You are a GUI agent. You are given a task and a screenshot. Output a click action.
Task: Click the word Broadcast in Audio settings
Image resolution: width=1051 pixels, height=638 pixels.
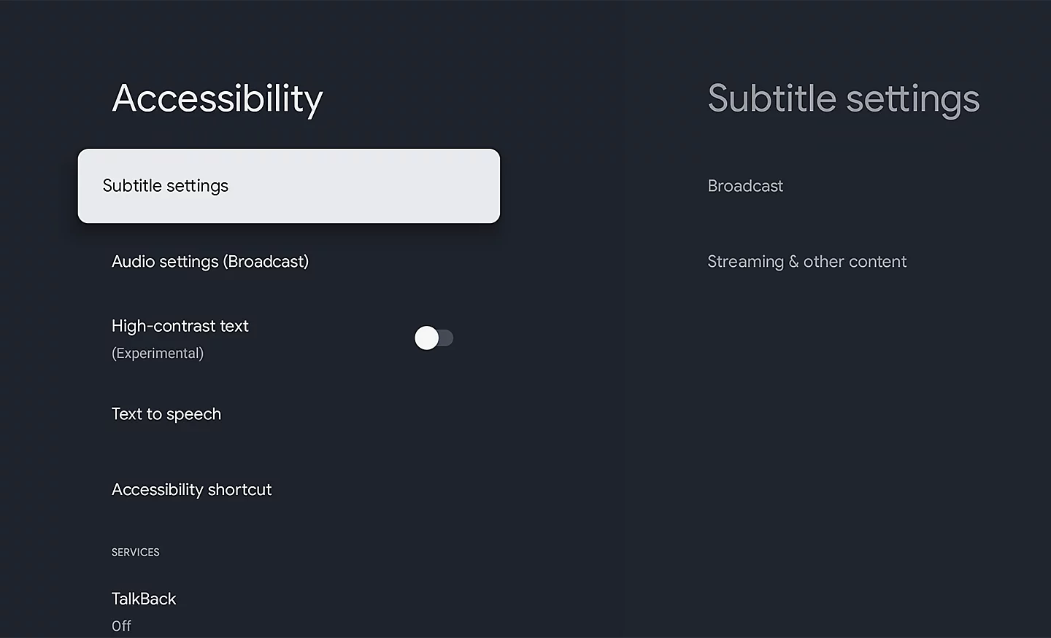(x=266, y=262)
